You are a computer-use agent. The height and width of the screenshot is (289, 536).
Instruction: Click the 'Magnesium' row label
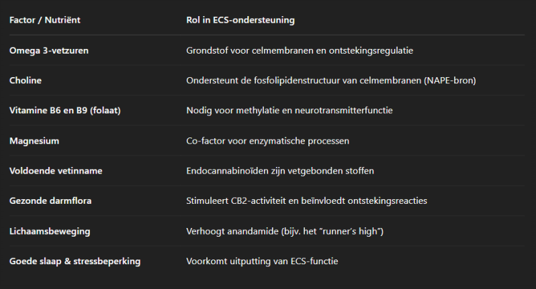click(34, 141)
